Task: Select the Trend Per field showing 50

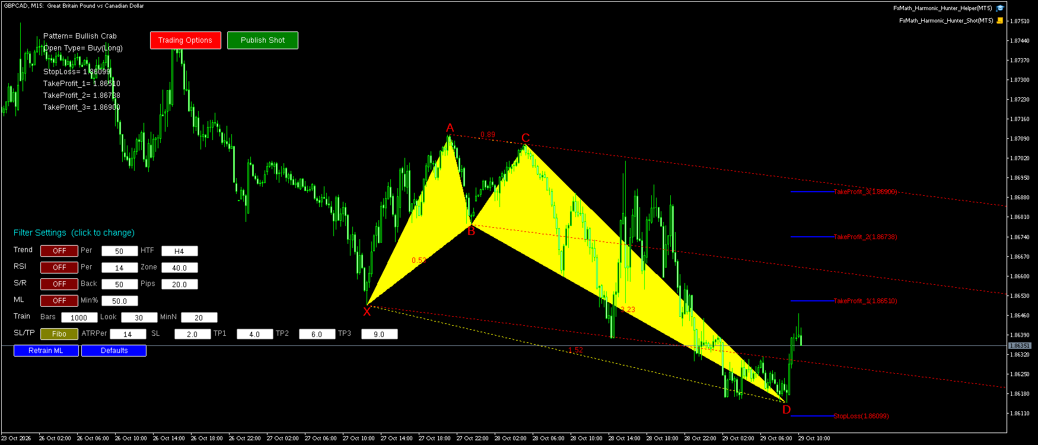Action: point(120,251)
